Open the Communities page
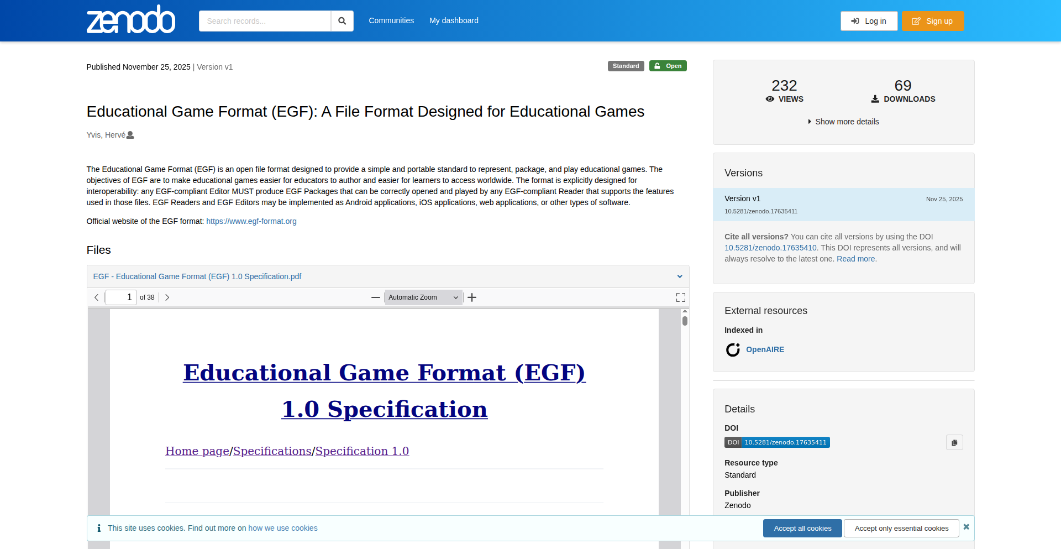 click(391, 20)
